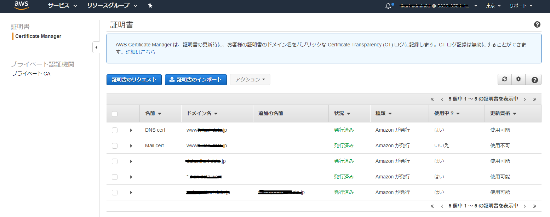This screenshot has width=550, height=217.
Task: Sort by 種類 column
Action: 384,114
